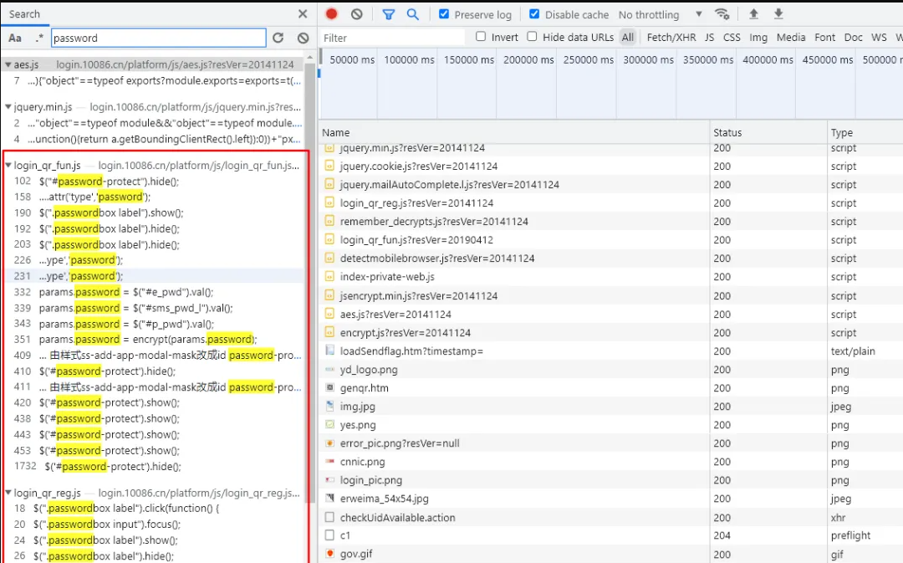
Task: Select detectmobilebrowser.js request row
Action: 437,258
